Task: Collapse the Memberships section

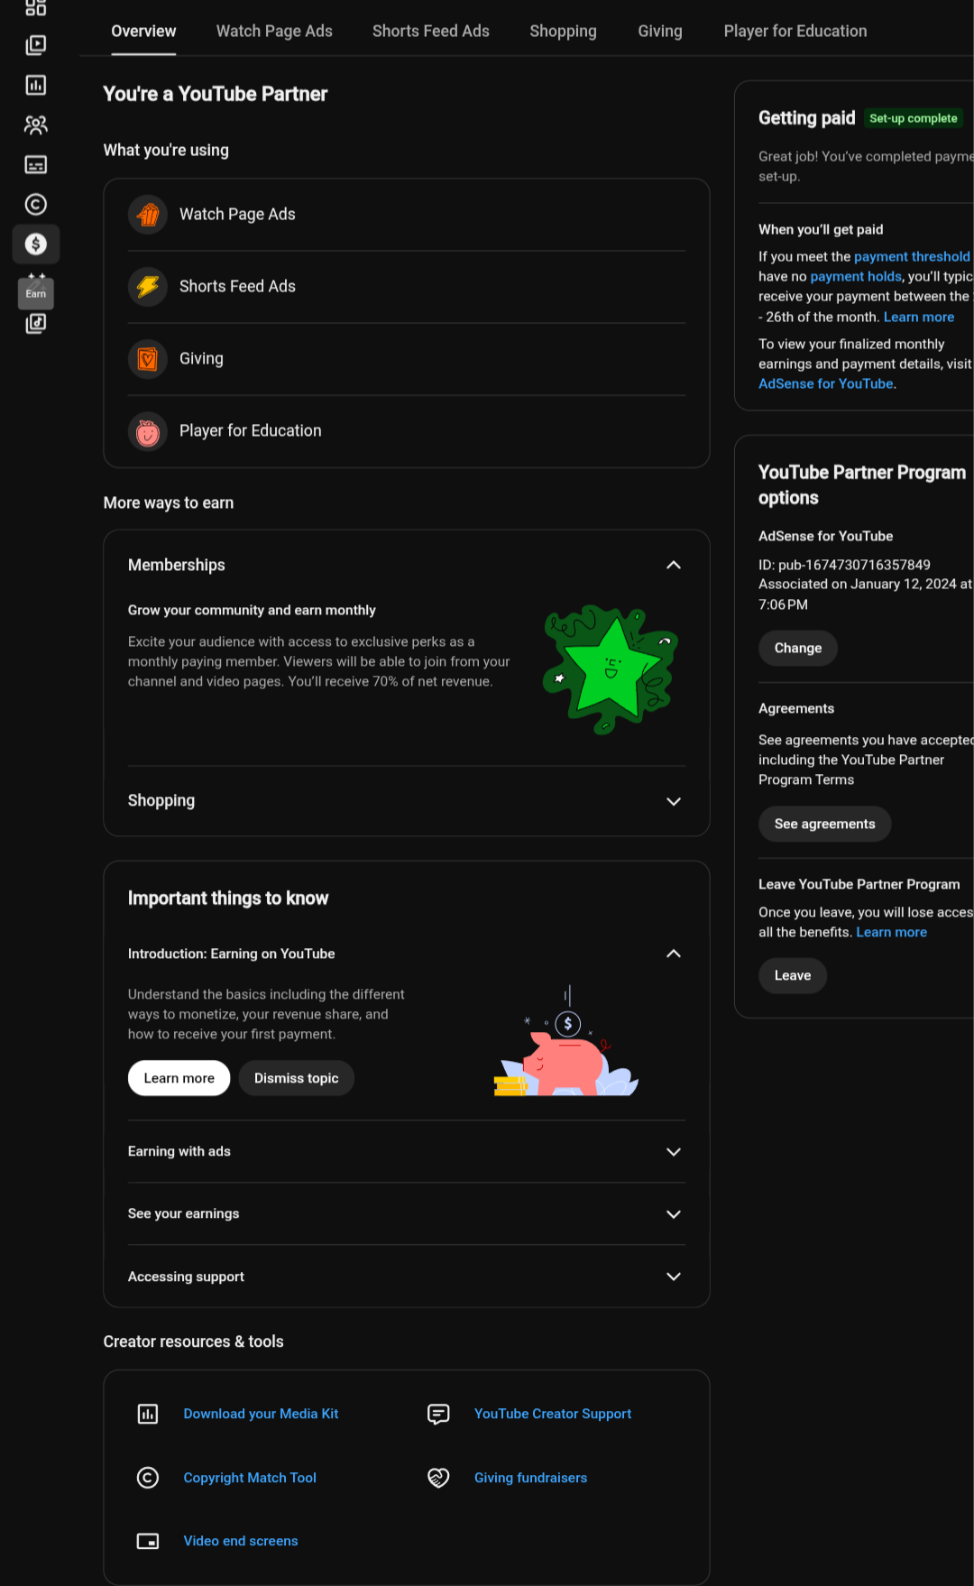Action: tap(673, 565)
